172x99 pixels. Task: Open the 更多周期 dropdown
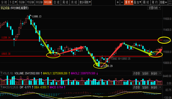85,2
